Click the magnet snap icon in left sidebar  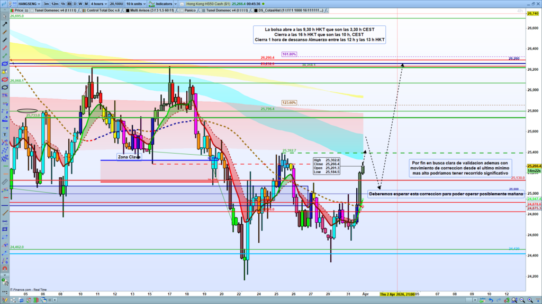click(x=5, y=267)
